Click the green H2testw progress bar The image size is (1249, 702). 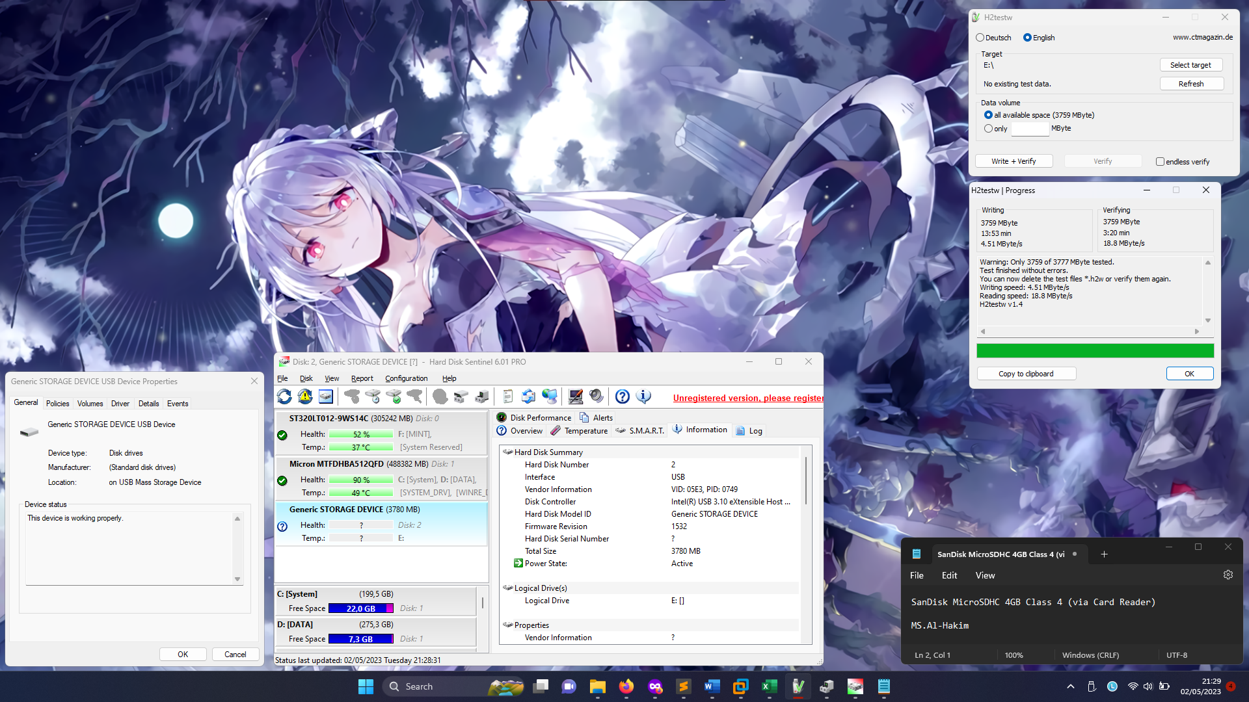coord(1095,351)
